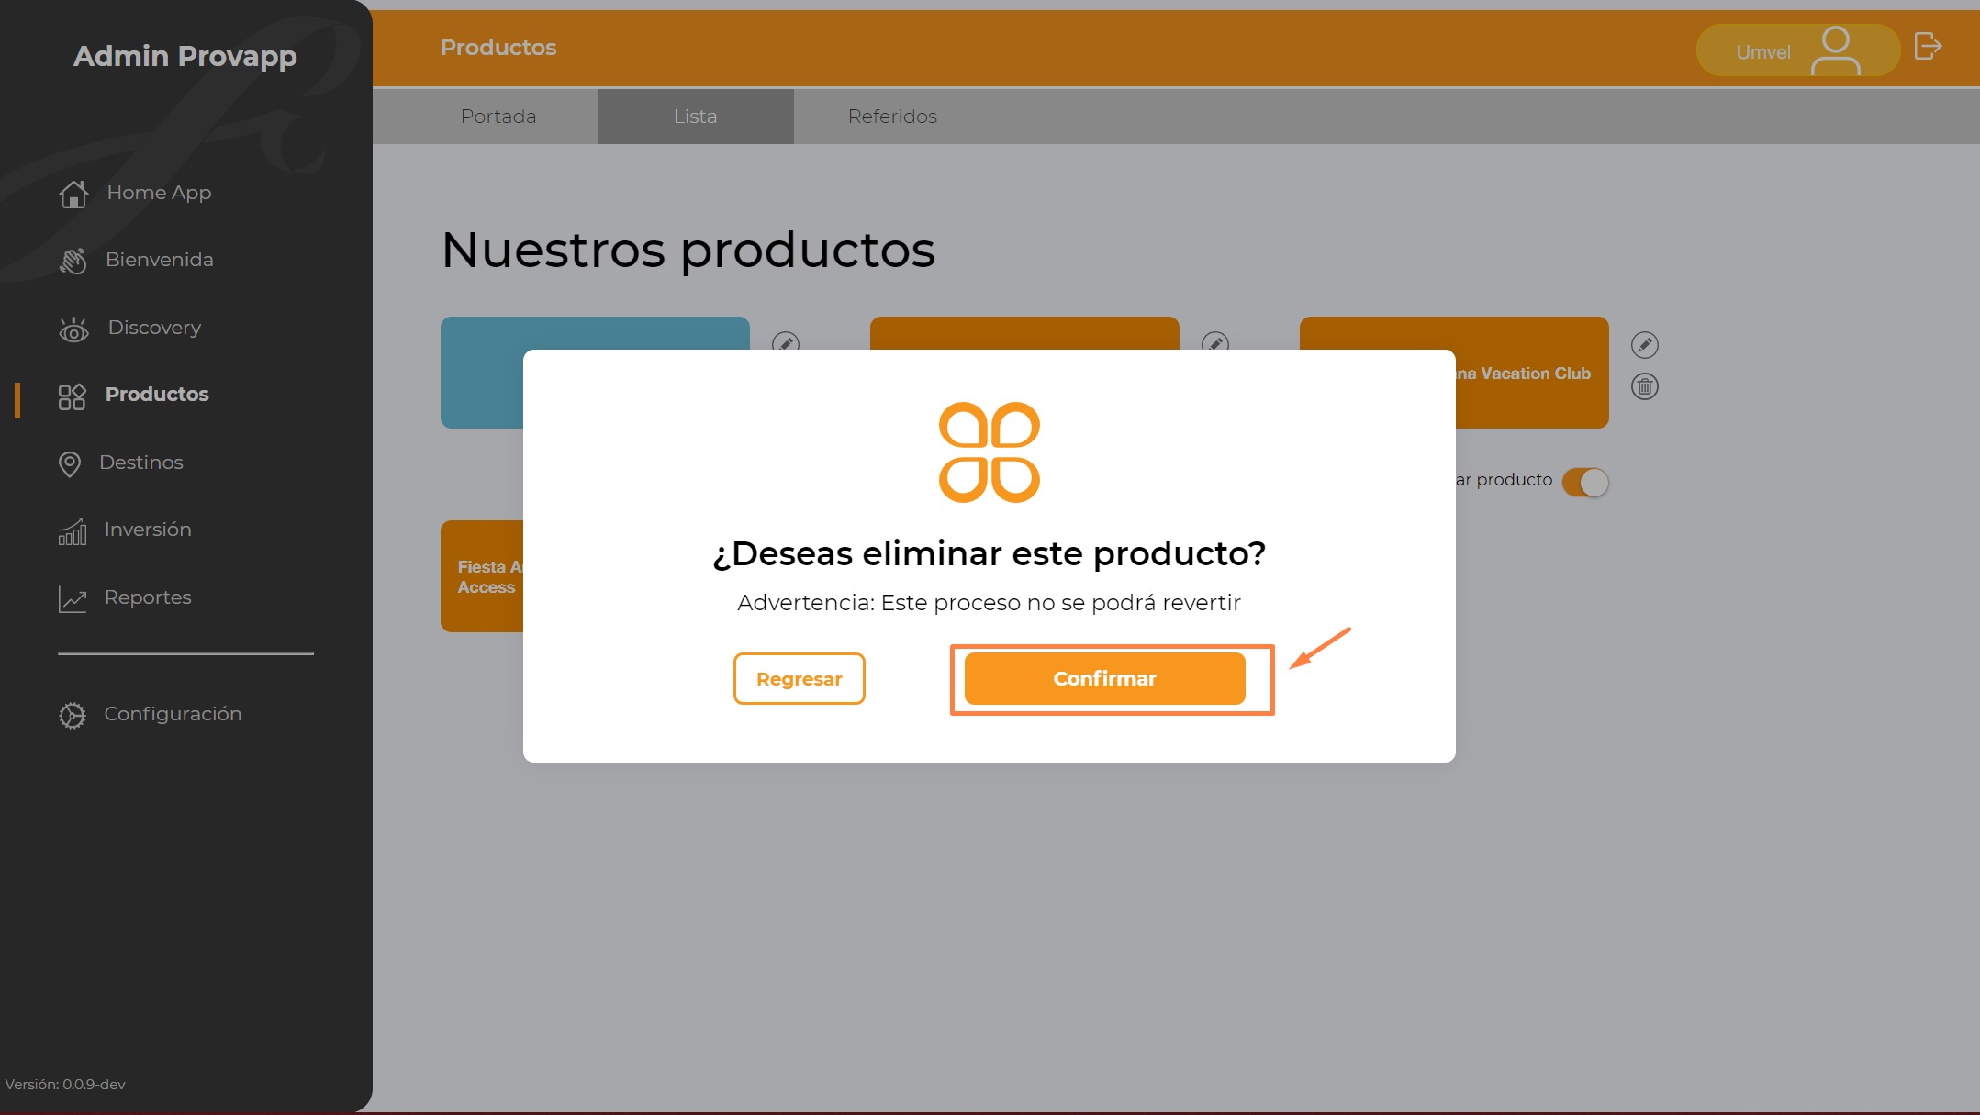Edit the Vacation Club product
1980x1115 pixels.
[x=1644, y=345]
